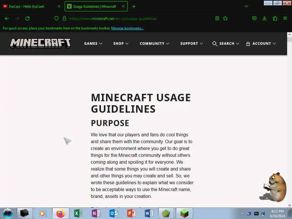Open the Minecraft grass block taskbar icon

pyautogui.click(x=184, y=213)
